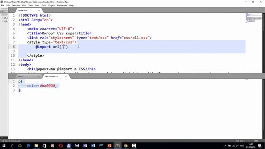Open the Find menu
The width and height of the screenshot is (265, 149).
(x=24, y=5)
